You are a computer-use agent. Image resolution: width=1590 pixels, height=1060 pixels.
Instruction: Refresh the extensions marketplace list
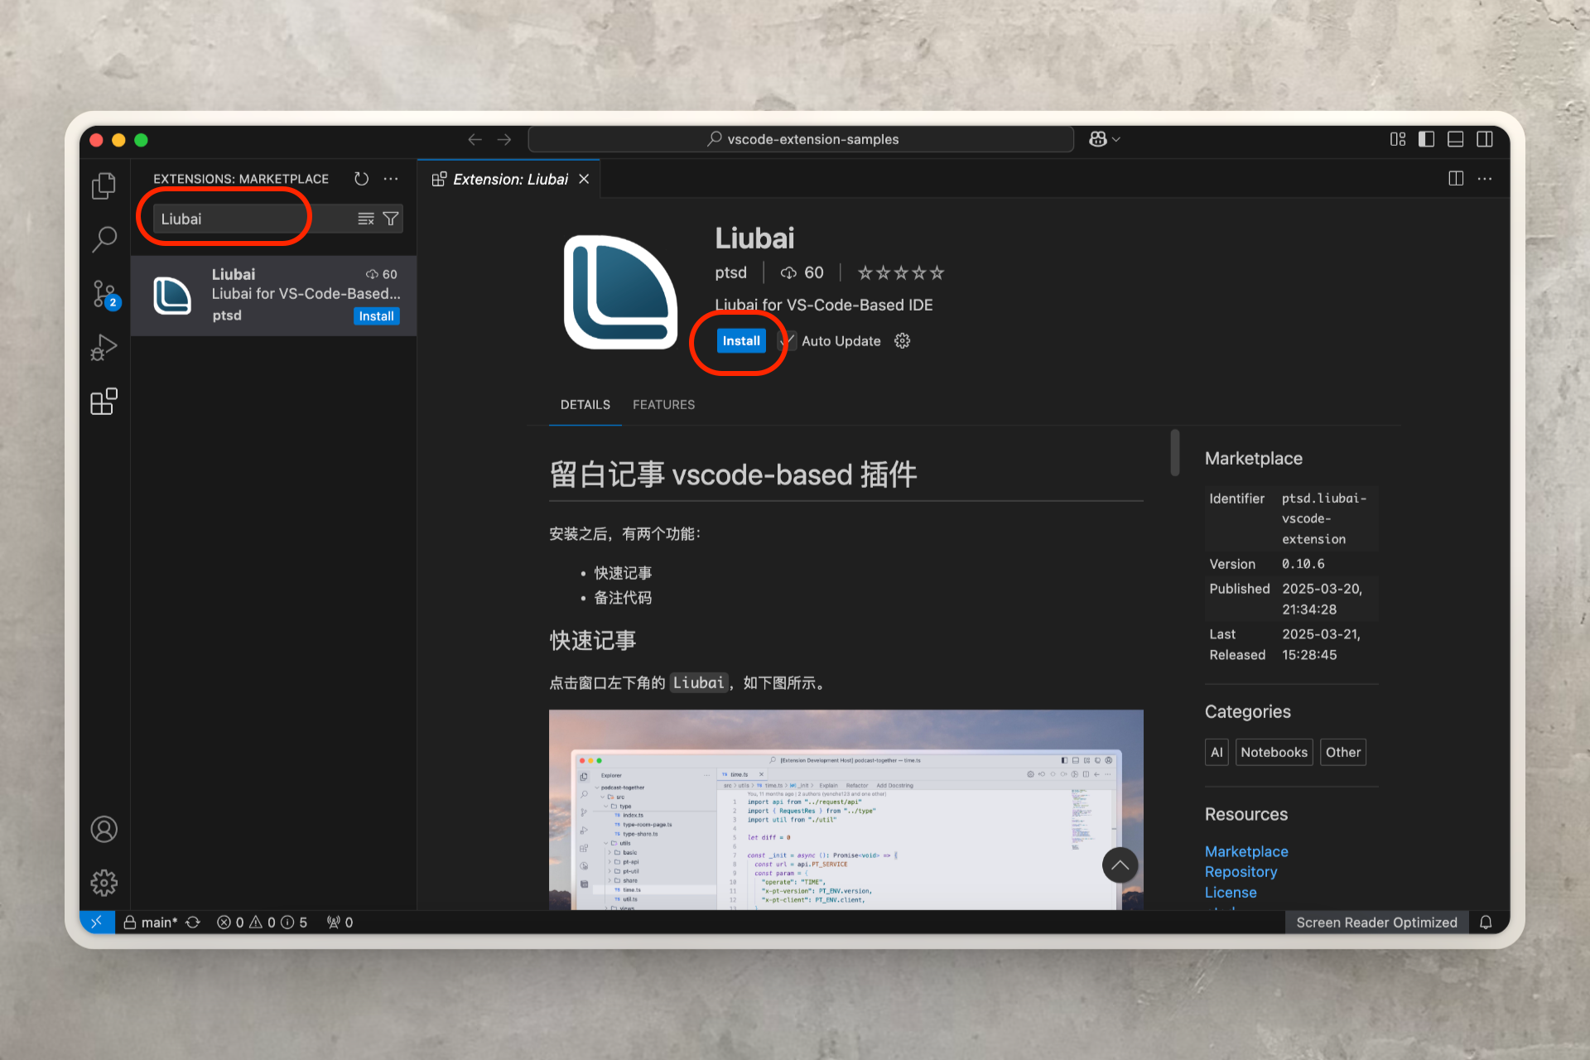click(361, 179)
